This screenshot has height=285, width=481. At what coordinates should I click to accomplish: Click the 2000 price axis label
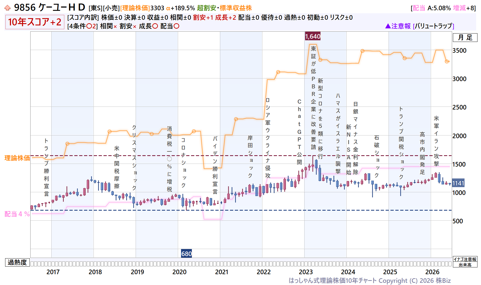[x=459, y=136]
